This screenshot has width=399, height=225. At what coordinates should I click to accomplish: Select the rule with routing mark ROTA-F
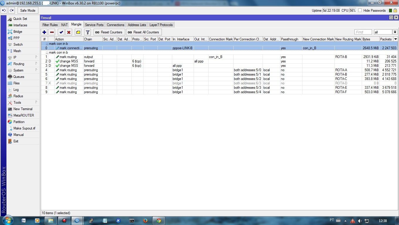219,92
